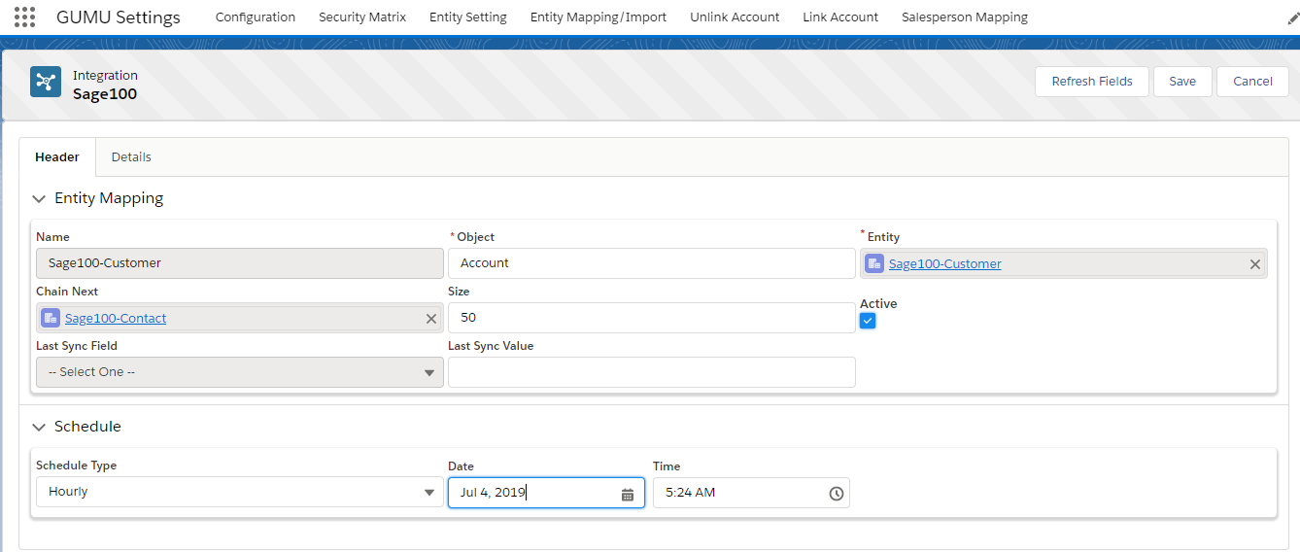
Task: Clear the Sage100-Customer entity selection
Action: pyautogui.click(x=1254, y=264)
